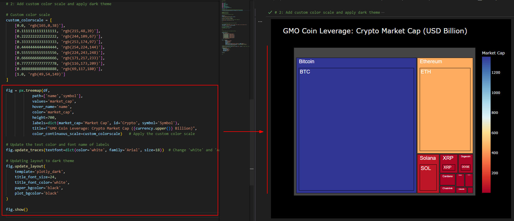Click the height=700 code line
The height and width of the screenshot is (221, 514).
point(44,118)
